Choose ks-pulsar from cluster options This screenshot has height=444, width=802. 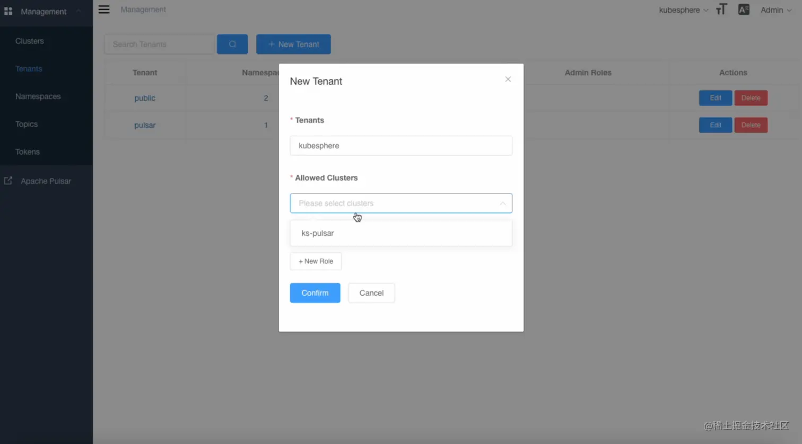[401, 233]
